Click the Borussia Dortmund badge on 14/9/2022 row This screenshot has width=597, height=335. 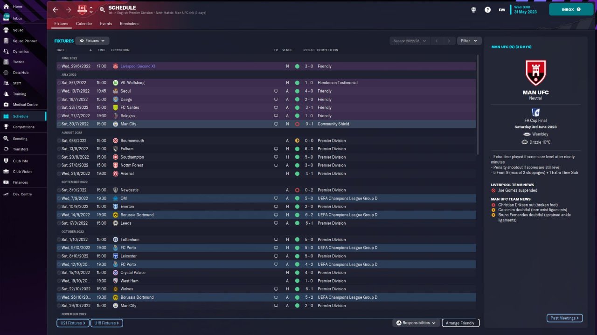click(x=116, y=215)
